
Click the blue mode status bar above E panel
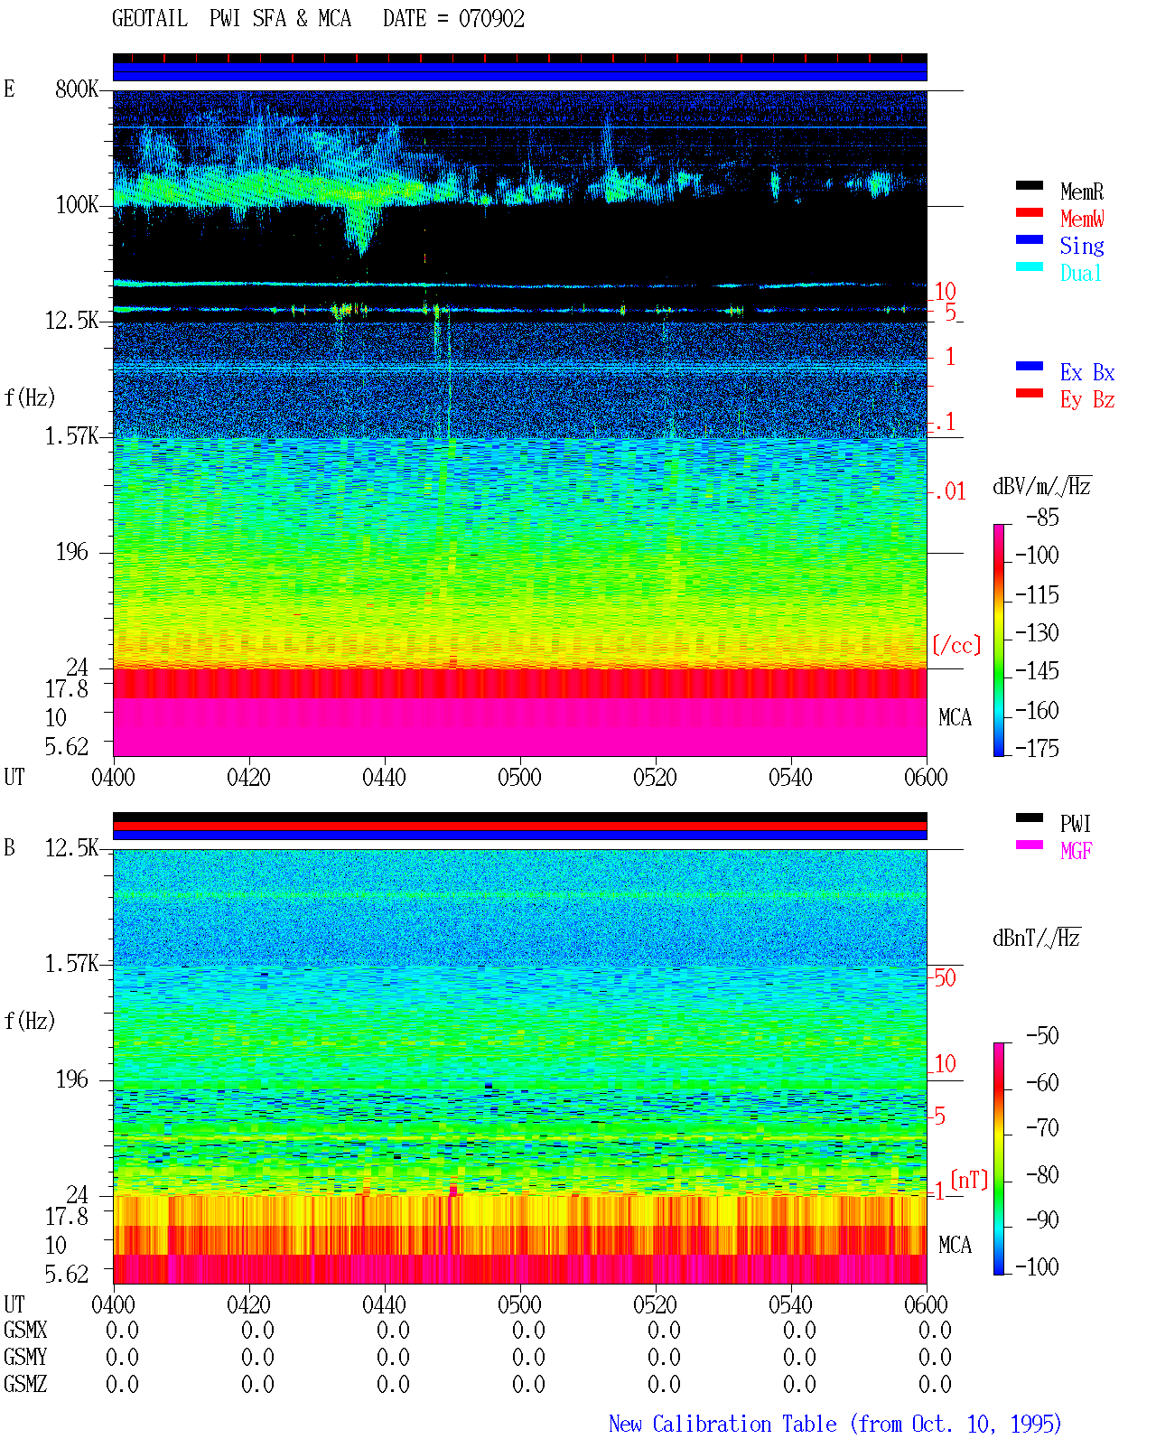pos(519,71)
